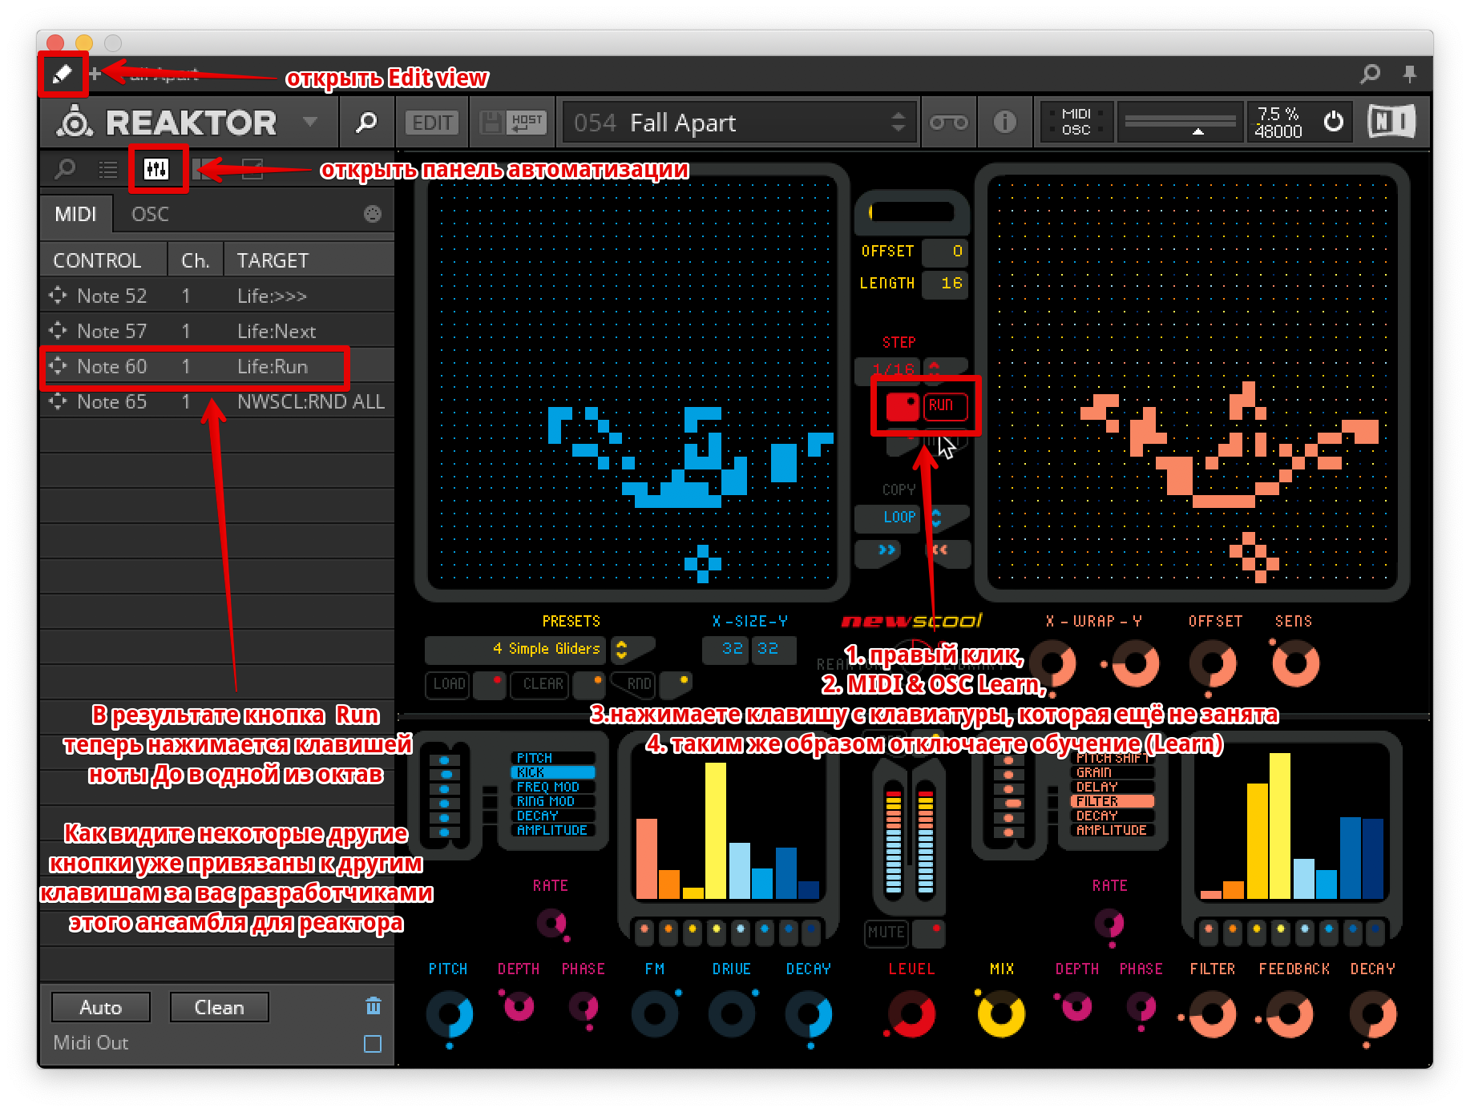The height and width of the screenshot is (1112, 1470).
Task: Click the LOAD button
Action: coord(448,684)
